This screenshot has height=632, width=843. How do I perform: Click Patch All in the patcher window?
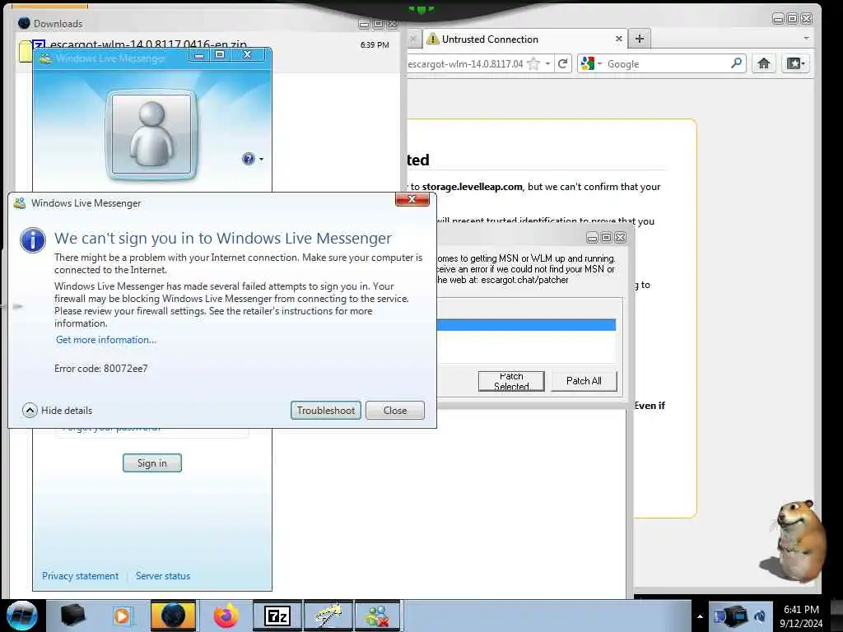point(584,381)
